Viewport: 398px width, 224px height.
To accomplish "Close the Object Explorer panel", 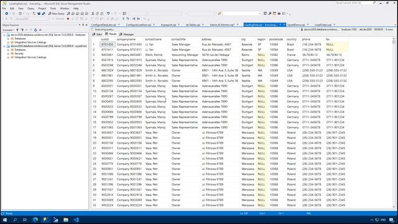I will 86,25.
